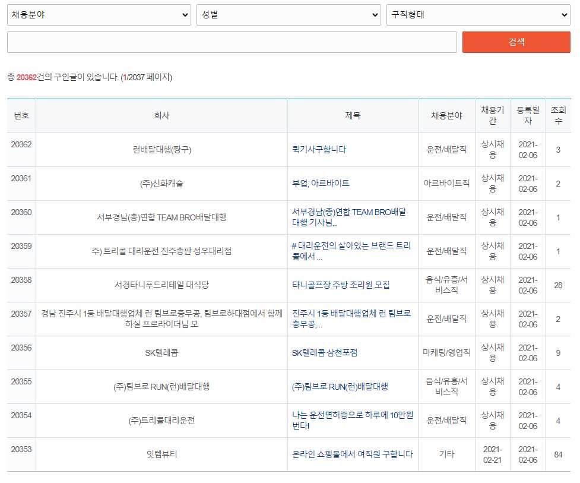
Task: Click row number 20360
Action: click(21, 212)
